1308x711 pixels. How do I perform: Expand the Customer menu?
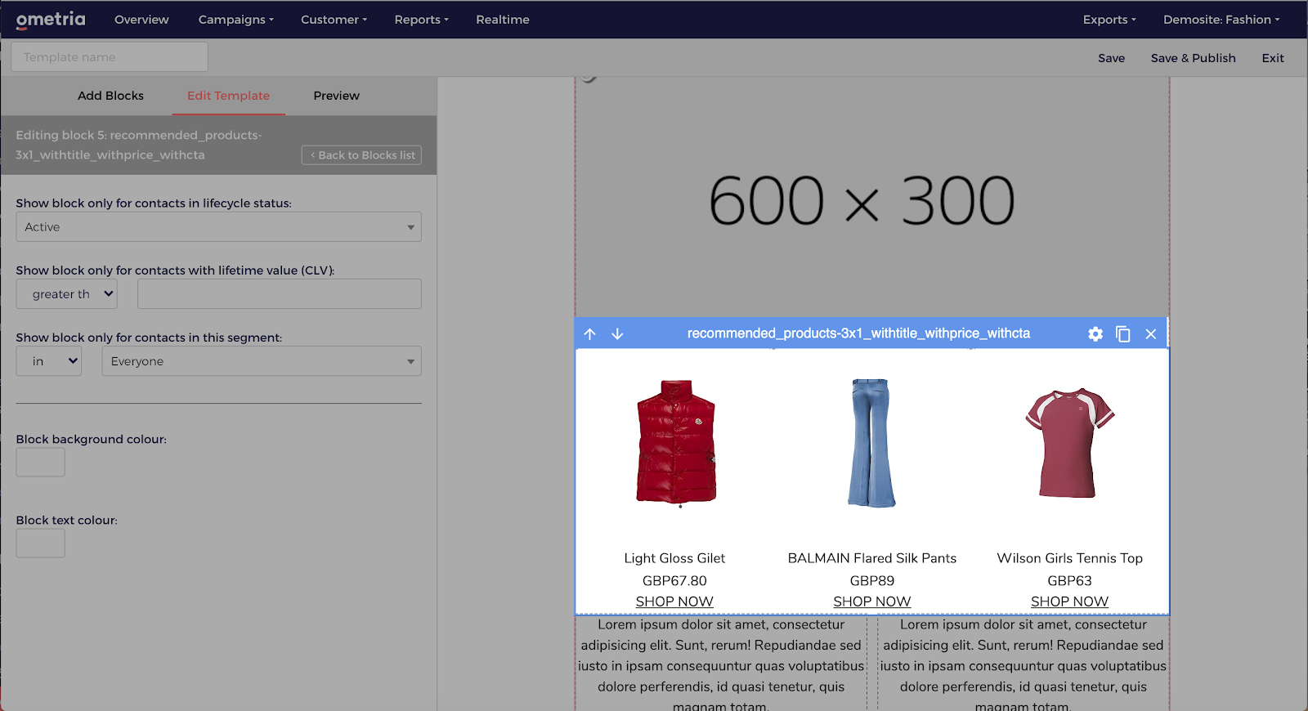click(334, 20)
